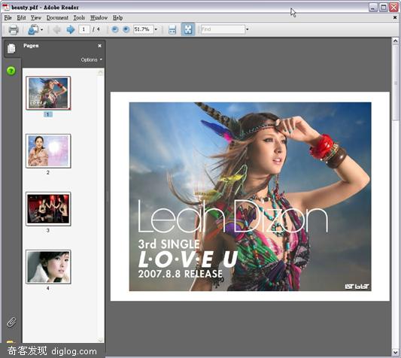Open the collaboration meeting icon
The width and height of the screenshot is (401, 358).
[x=34, y=29]
